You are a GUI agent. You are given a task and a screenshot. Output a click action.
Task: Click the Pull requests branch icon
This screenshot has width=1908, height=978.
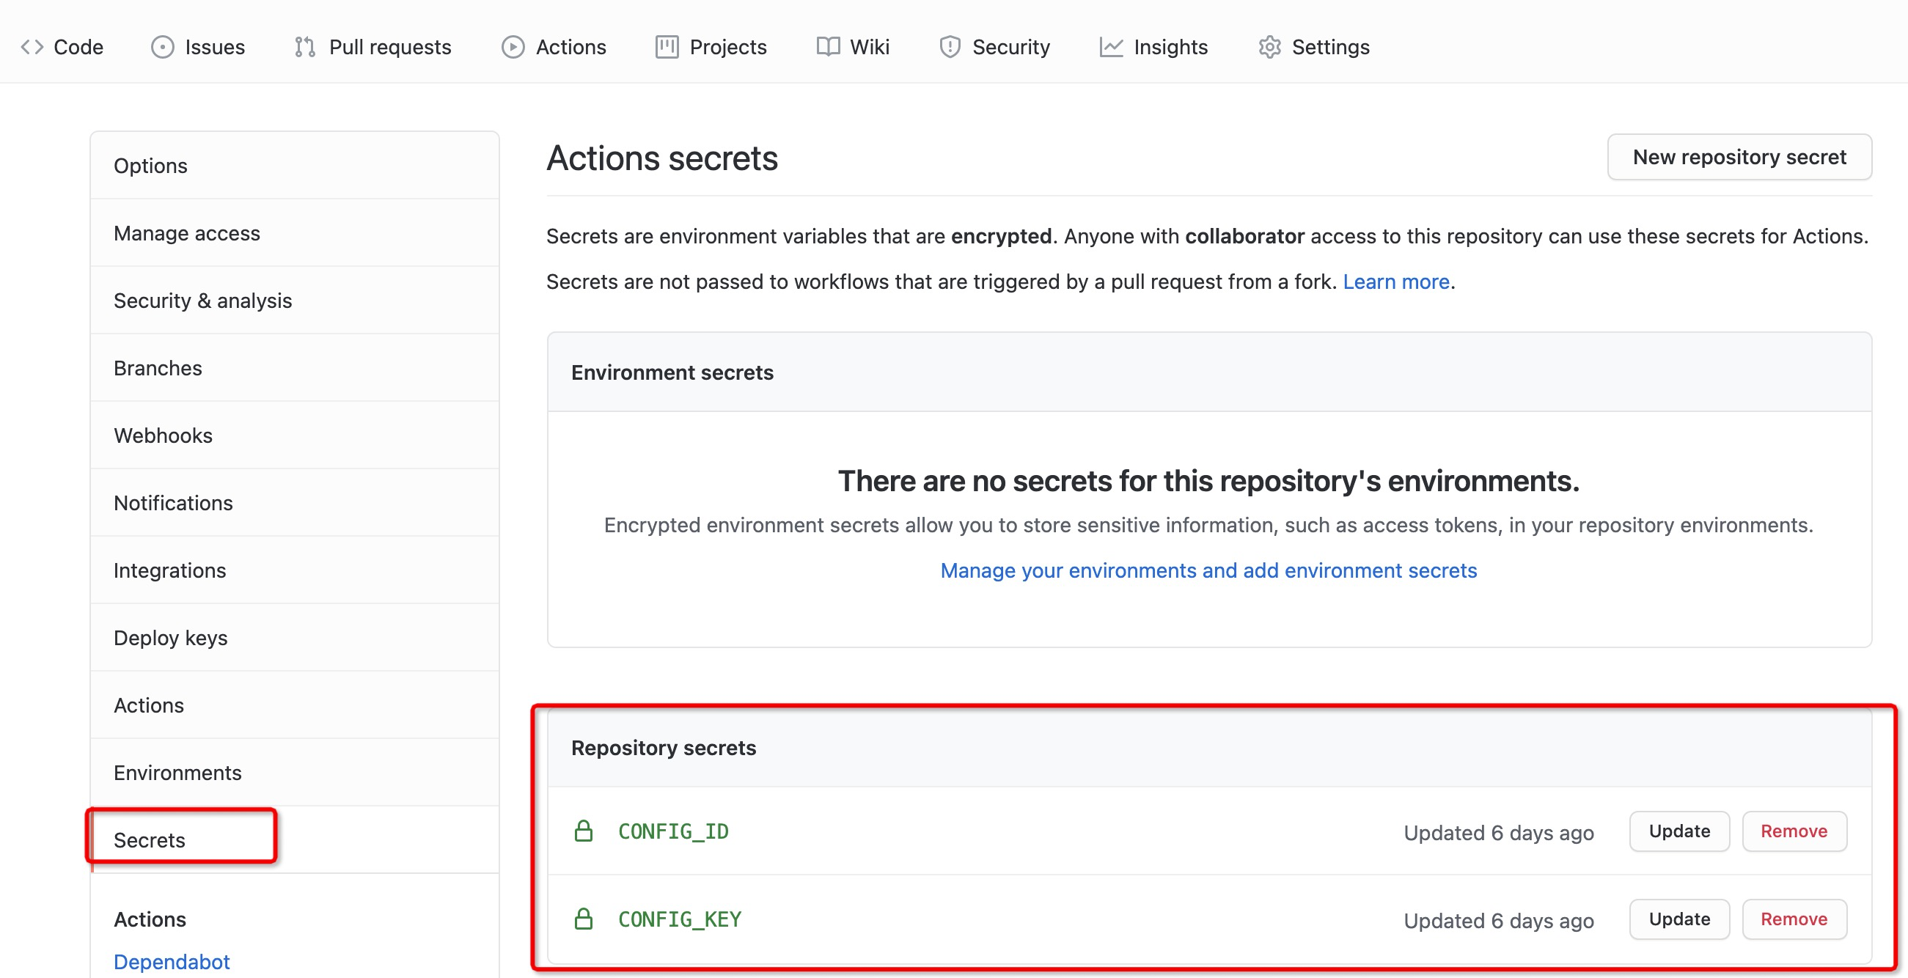pos(304,47)
